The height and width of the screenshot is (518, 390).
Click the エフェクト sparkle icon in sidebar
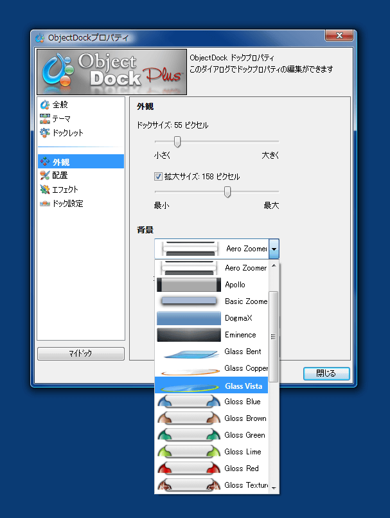point(44,190)
